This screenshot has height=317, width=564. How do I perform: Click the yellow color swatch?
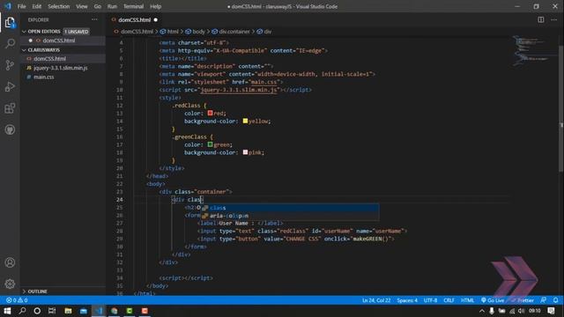coord(245,121)
